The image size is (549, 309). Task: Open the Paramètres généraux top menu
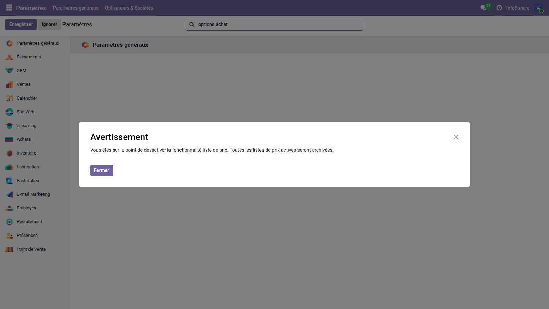click(x=75, y=8)
